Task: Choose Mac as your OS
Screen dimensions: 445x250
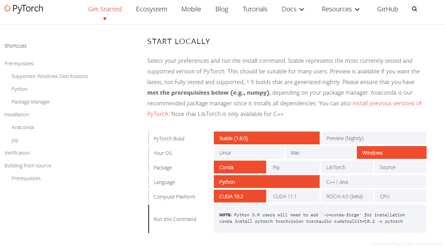Action: [320, 153]
